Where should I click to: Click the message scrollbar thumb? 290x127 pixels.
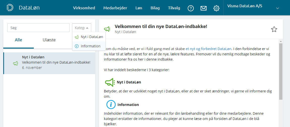[x=281, y=72]
